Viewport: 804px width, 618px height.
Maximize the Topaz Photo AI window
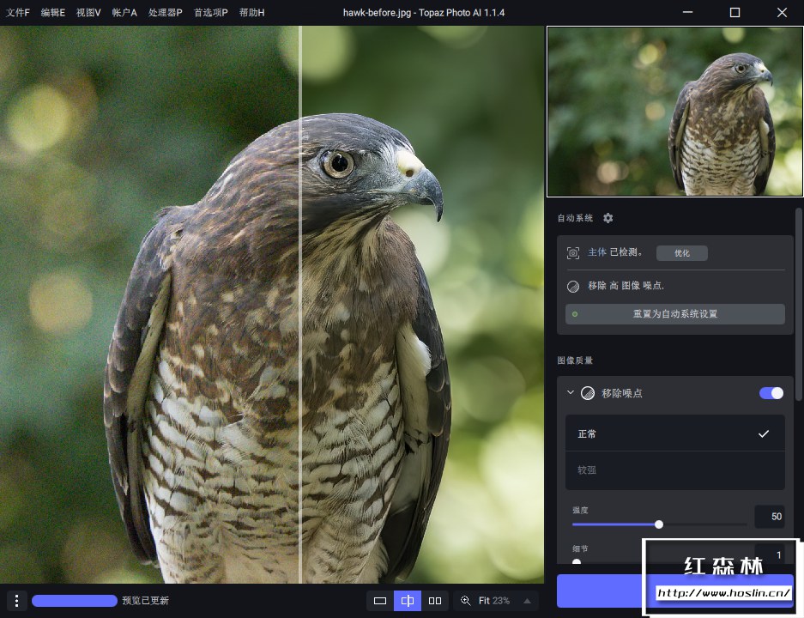tap(734, 12)
